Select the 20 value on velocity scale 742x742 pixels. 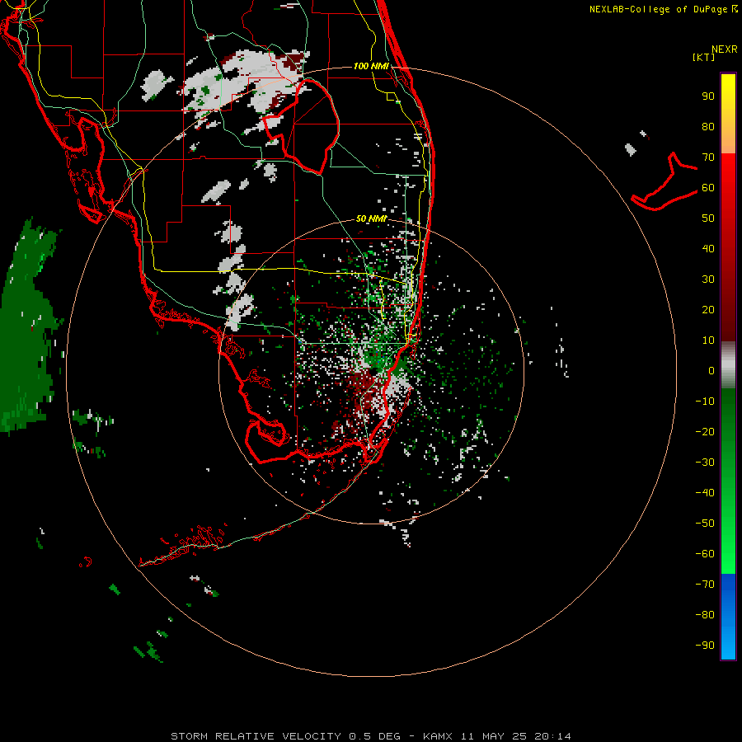pos(708,310)
